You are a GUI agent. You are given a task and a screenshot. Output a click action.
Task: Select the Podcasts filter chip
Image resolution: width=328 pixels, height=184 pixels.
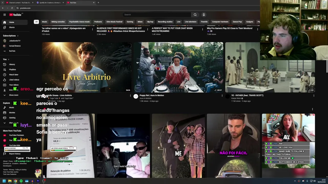click(98, 22)
